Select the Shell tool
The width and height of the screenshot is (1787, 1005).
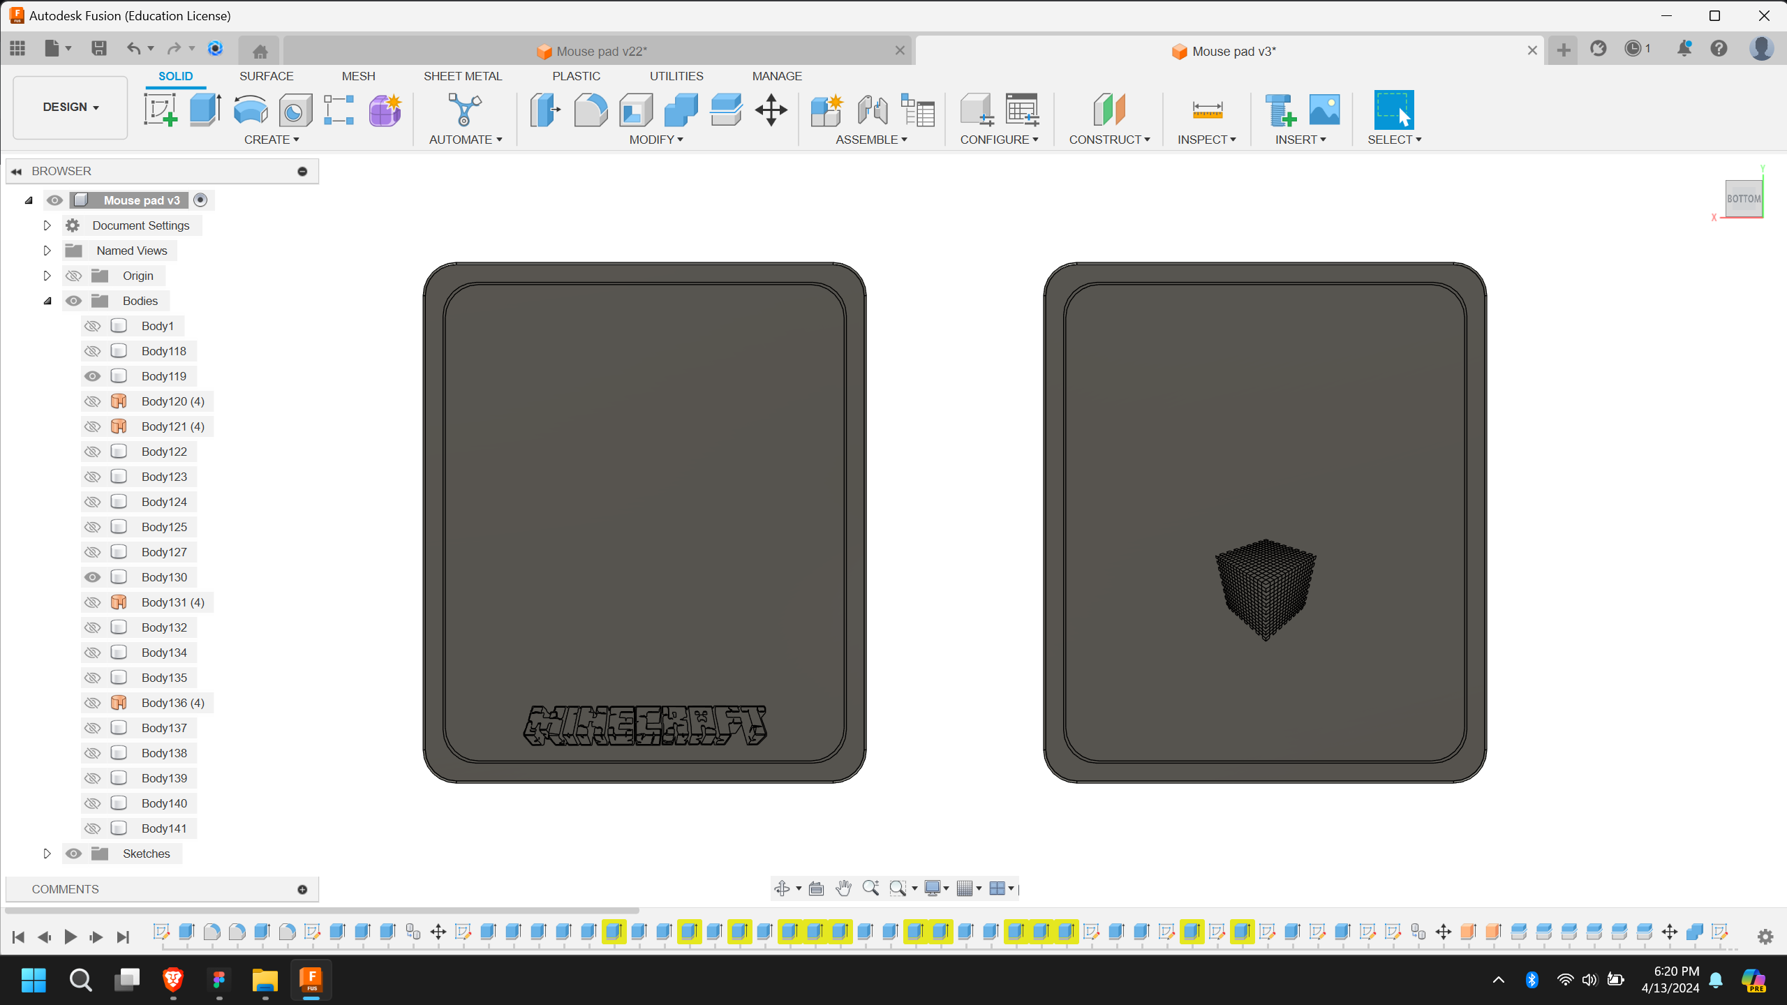coord(636,110)
